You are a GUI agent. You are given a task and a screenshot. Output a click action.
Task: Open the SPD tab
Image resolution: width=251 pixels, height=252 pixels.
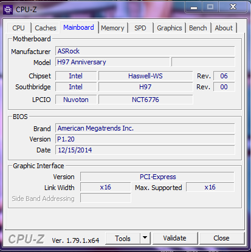[140, 28]
